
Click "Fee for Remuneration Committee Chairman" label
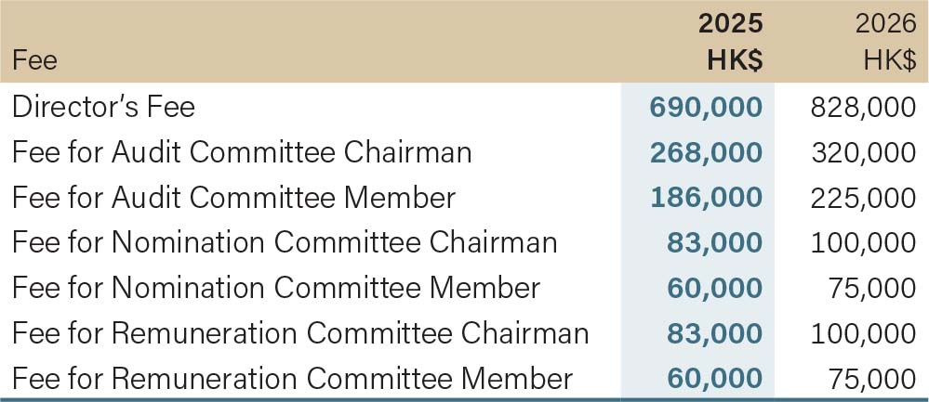click(299, 333)
